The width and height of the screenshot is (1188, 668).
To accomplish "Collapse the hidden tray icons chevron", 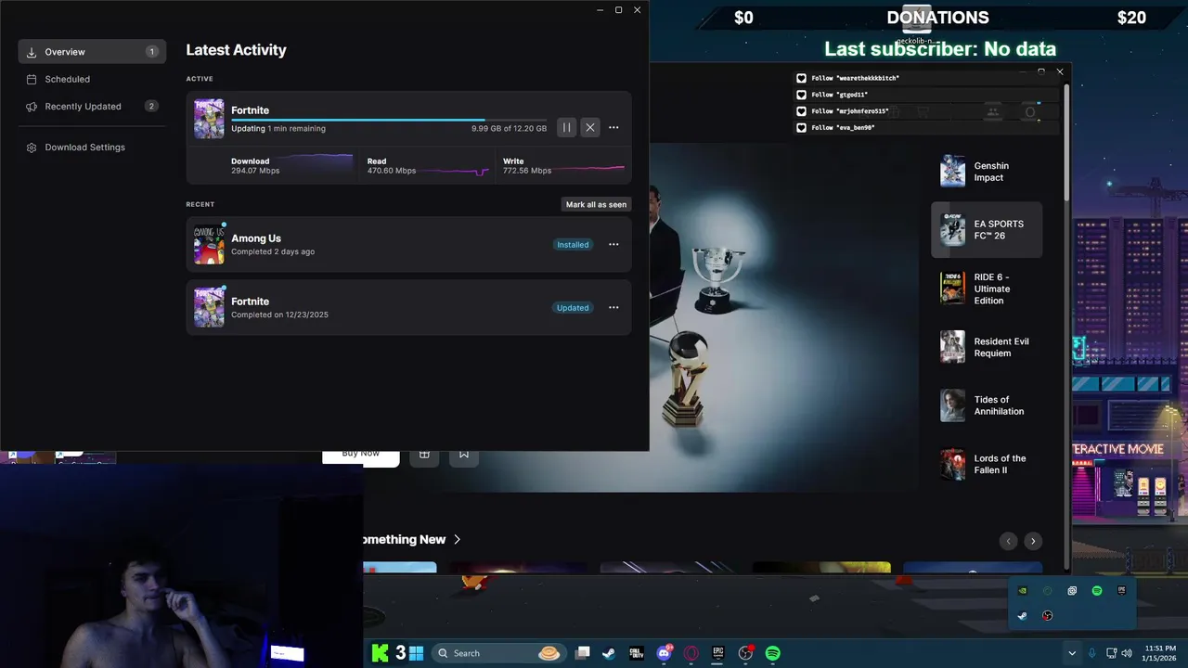I will coord(1072,653).
